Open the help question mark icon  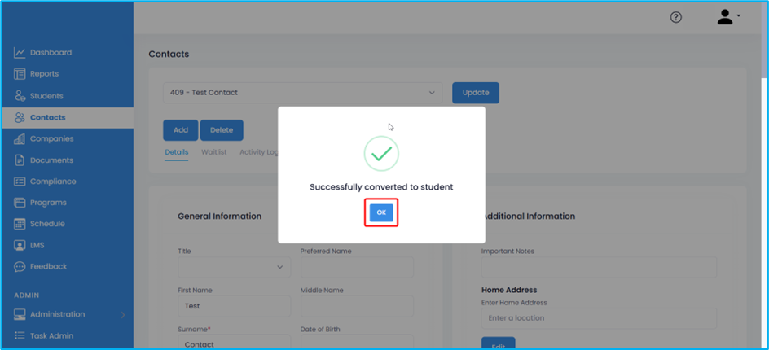click(x=675, y=18)
